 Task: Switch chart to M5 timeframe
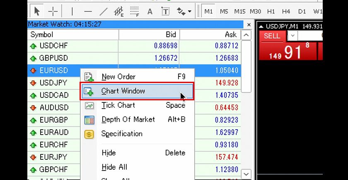(x=224, y=11)
